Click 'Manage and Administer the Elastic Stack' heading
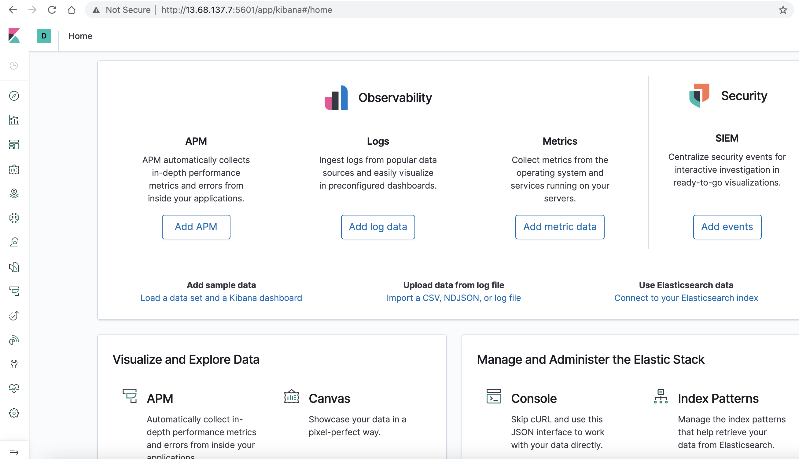The height and width of the screenshot is (459, 799). click(x=590, y=360)
